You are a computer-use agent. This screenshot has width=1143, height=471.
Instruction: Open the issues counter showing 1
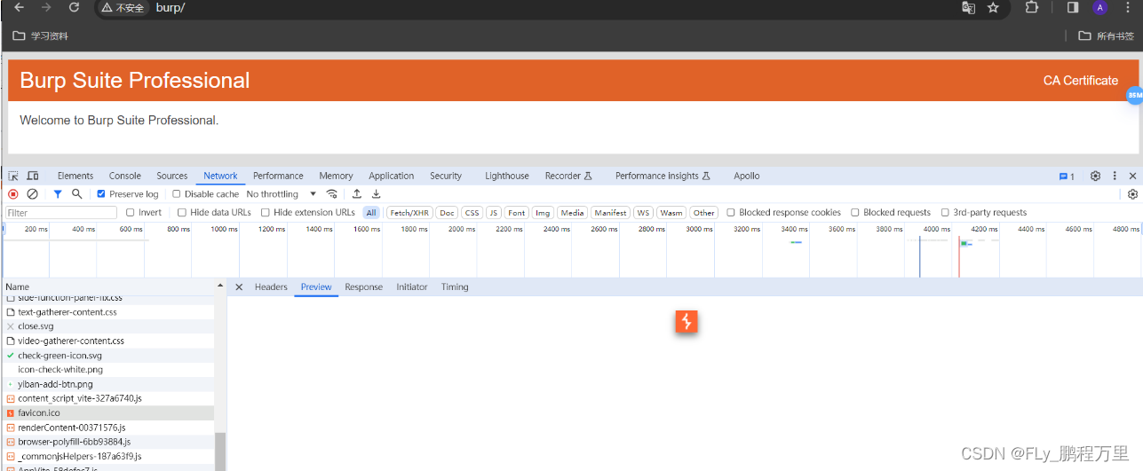click(1067, 177)
